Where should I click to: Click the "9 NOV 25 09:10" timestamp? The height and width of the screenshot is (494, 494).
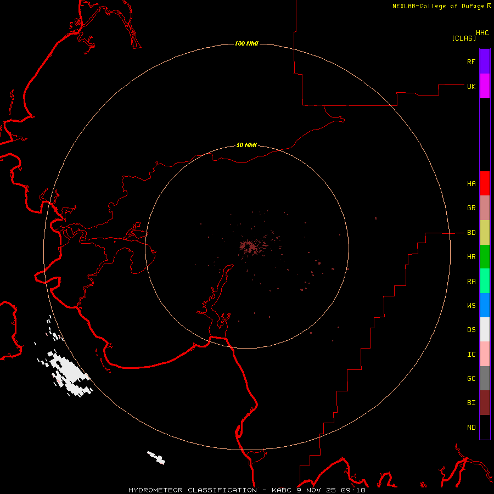click(331, 490)
